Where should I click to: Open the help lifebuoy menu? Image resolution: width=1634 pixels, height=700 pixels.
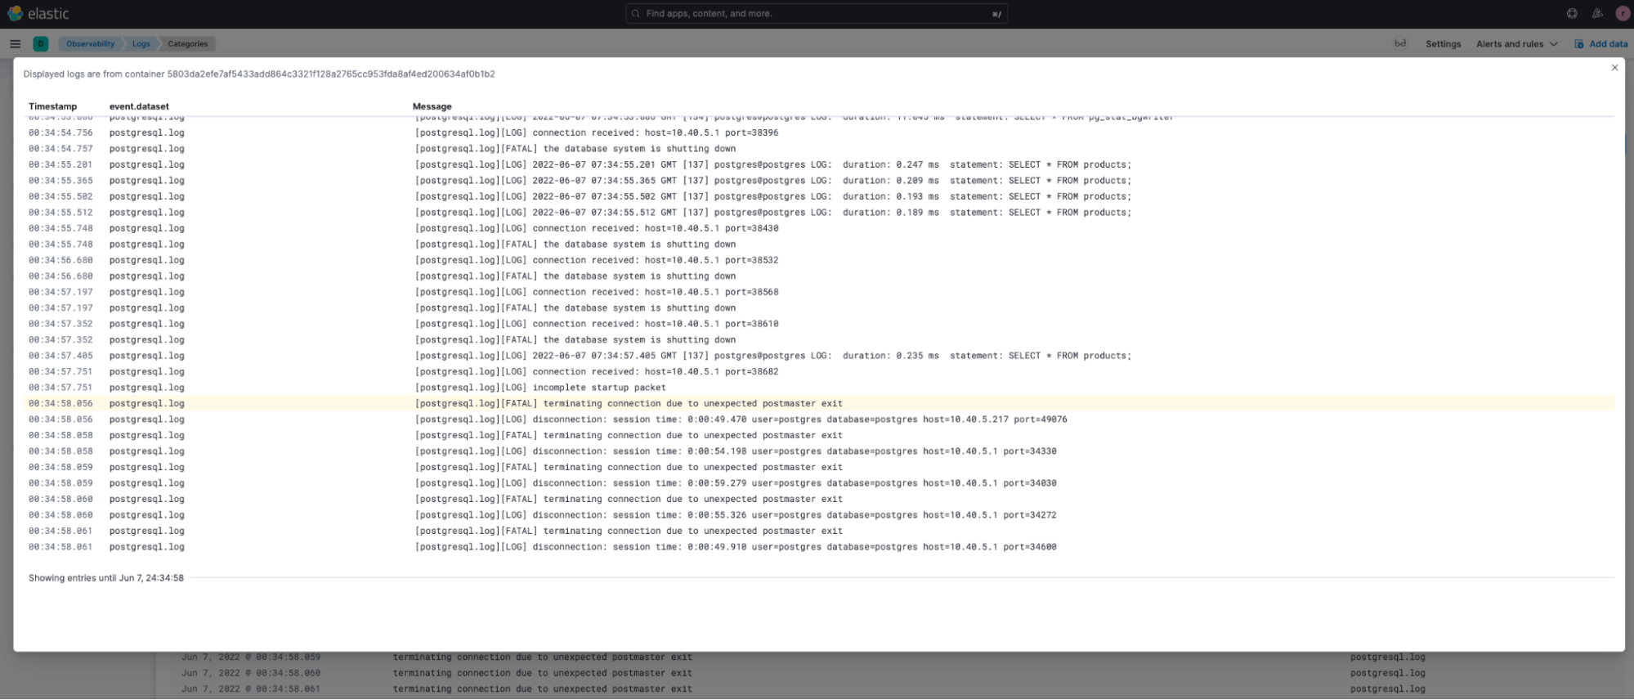(x=1572, y=14)
